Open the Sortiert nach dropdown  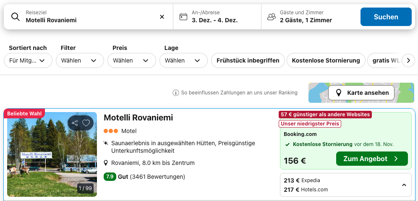[x=28, y=60]
